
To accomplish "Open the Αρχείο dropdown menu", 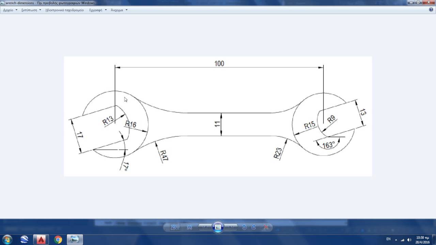I will pos(10,10).
